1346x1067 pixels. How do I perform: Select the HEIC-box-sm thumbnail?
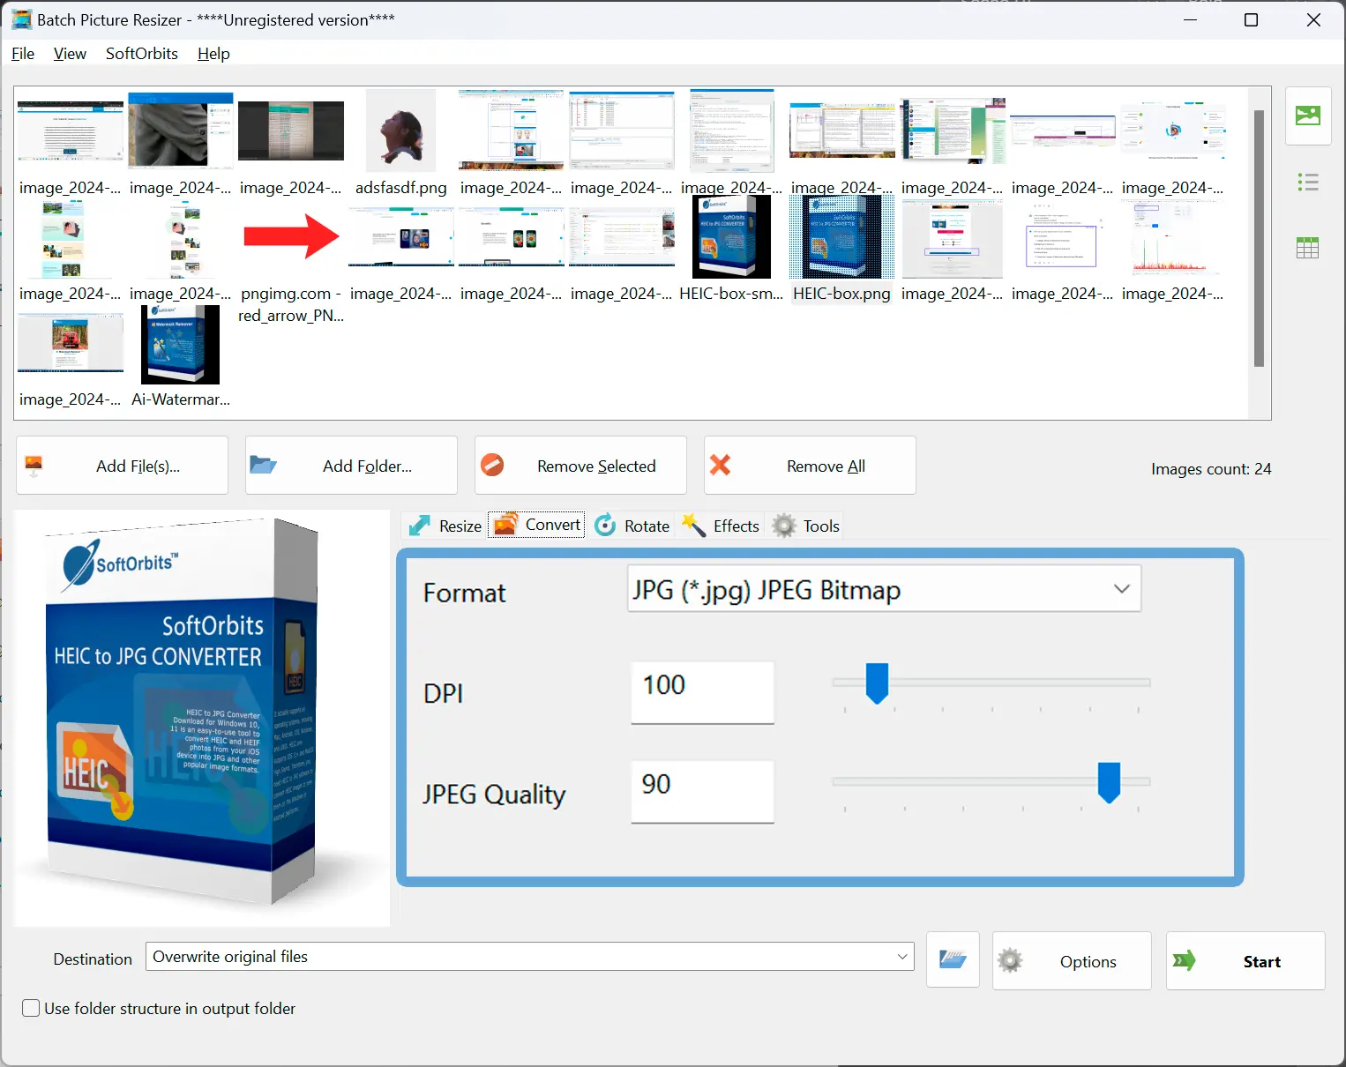(x=731, y=250)
